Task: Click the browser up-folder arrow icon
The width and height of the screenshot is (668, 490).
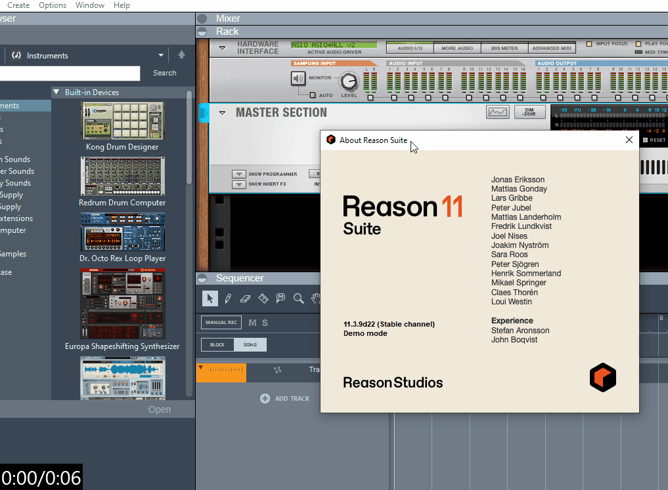Action: click(x=181, y=54)
